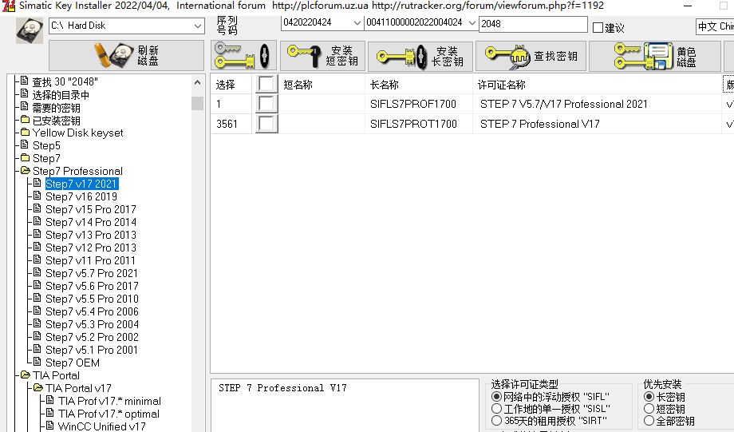
Task: Open the Yellow Disk keyset folder
Action: click(77, 133)
